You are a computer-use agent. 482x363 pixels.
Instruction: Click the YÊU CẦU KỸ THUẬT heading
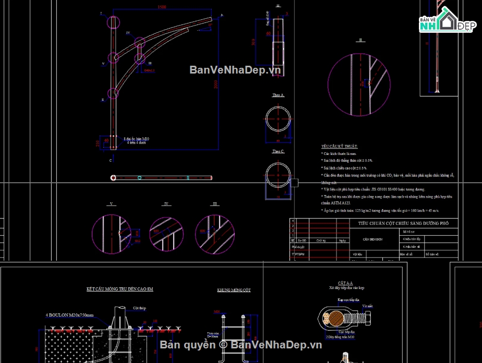point(340,147)
